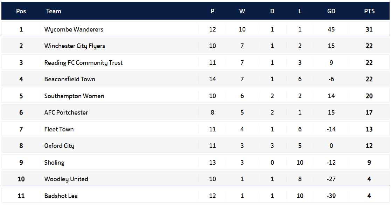
Task: Select Oxford City in standings
Action: tap(59, 146)
